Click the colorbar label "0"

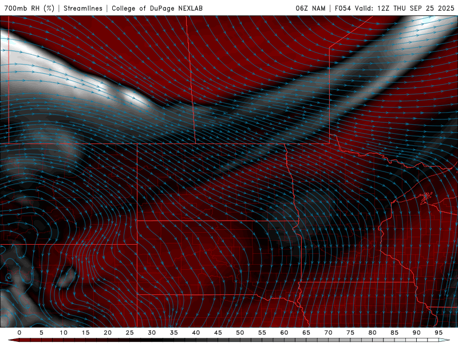coord(19,333)
